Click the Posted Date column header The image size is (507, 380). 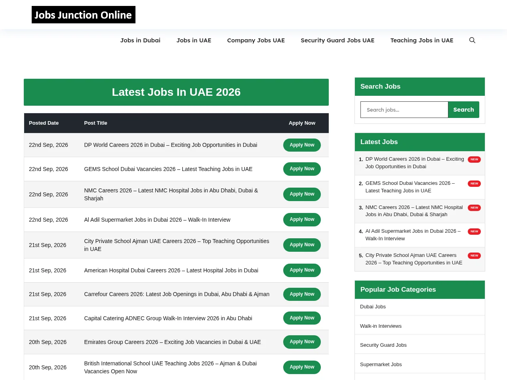[x=44, y=123]
